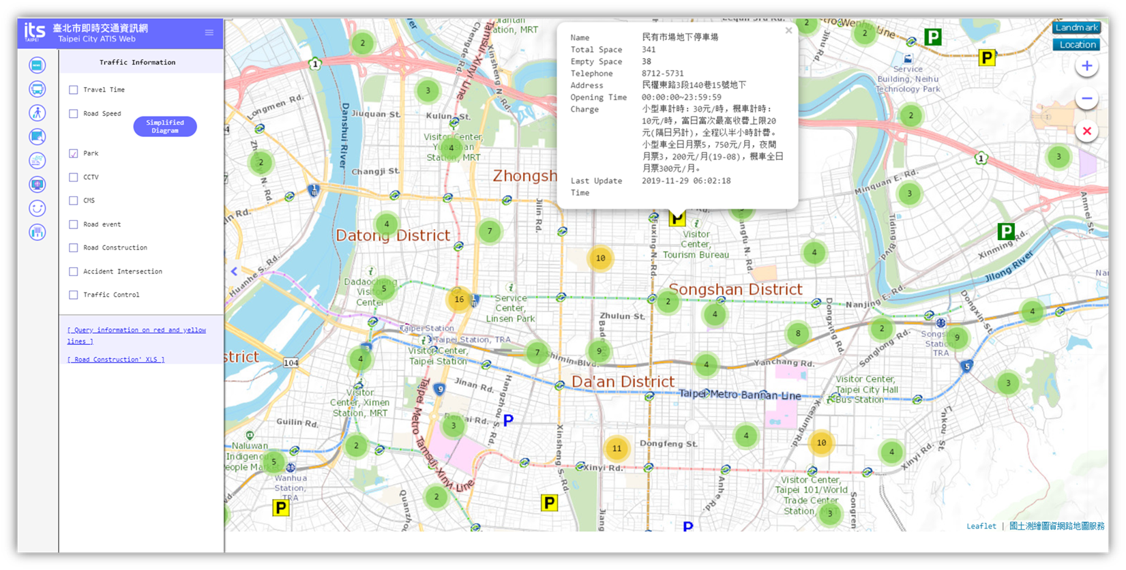Zoom in the map with plus button

point(1086,67)
